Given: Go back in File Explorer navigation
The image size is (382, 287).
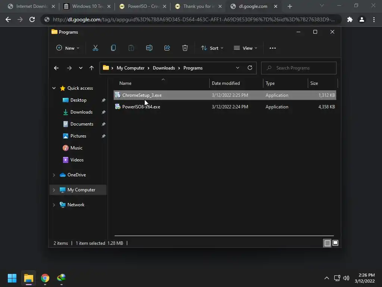Looking at the screenshot, I should 56,68.
